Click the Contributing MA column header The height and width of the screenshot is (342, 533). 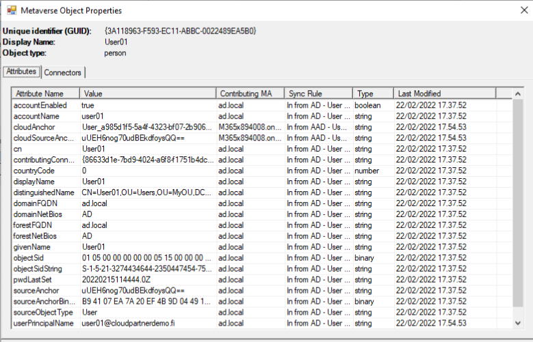pos(250,94)
